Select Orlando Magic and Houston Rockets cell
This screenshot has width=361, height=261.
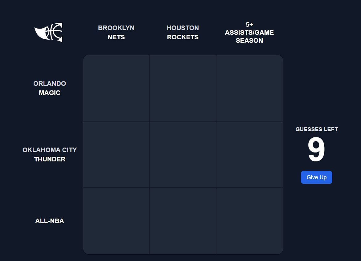pos(183,88)
